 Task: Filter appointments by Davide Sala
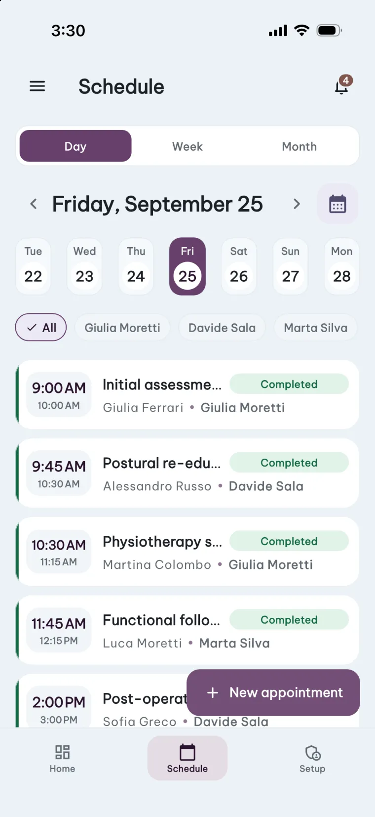(x=222, y=327)
